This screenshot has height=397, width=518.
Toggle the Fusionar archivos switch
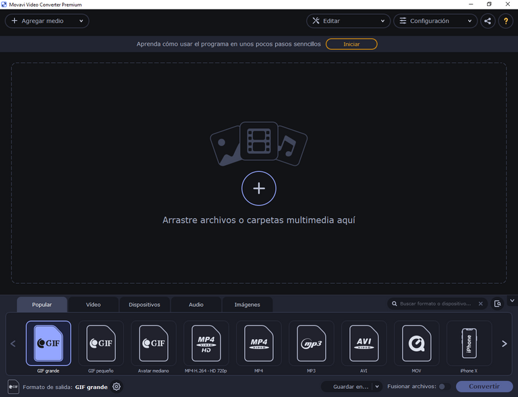444,386
